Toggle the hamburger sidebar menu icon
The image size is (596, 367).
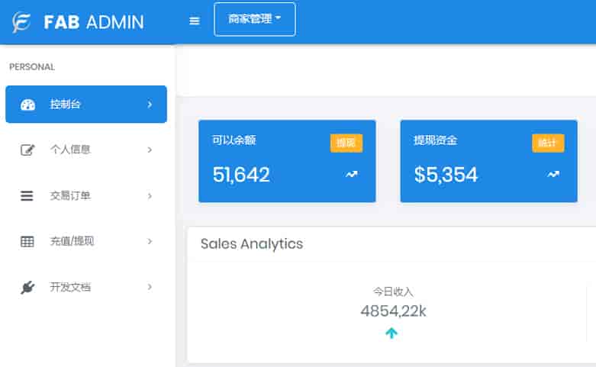pyautogui.click(x=195, y=21)
